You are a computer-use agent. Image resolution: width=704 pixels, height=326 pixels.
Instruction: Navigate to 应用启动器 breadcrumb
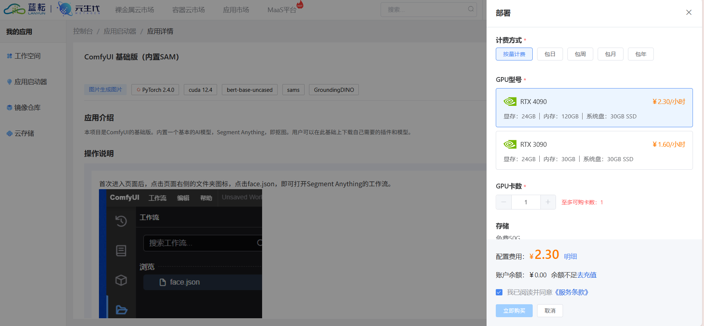120,31
